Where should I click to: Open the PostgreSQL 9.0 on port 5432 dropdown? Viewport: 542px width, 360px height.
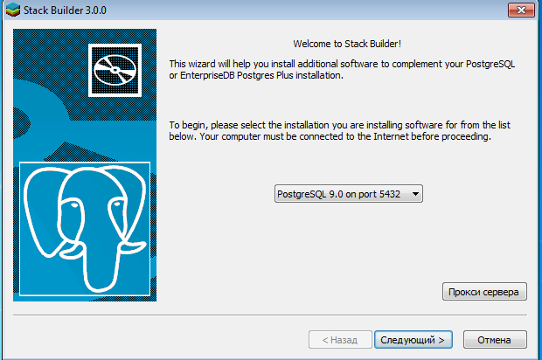click(x=349, y=194)
